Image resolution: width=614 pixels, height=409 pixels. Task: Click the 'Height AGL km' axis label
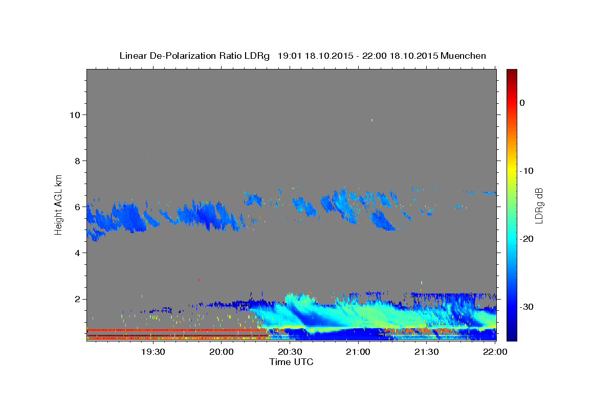pos(59,204)
